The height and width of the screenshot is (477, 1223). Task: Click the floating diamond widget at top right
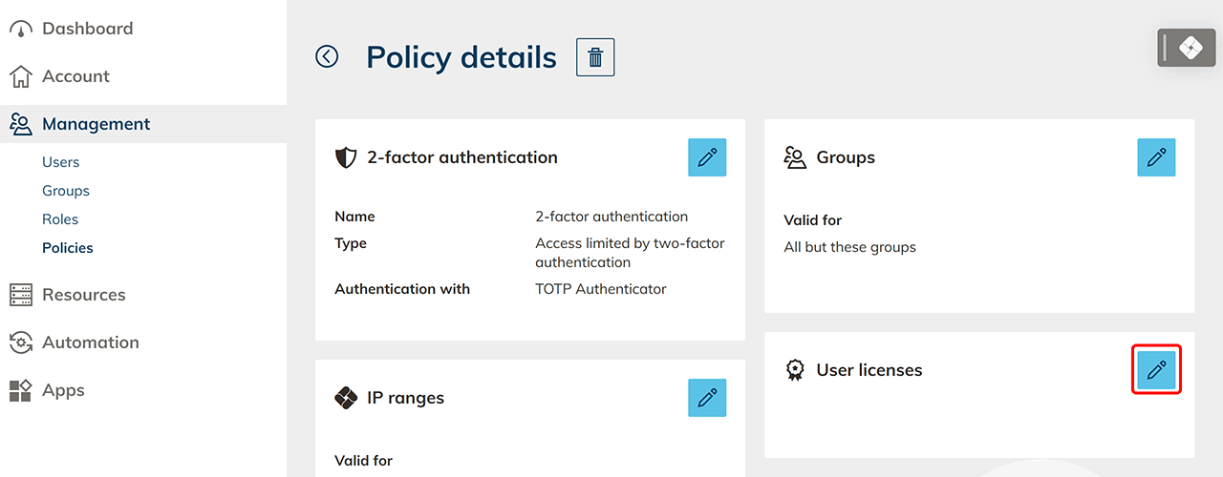(x=1187, y=48)
